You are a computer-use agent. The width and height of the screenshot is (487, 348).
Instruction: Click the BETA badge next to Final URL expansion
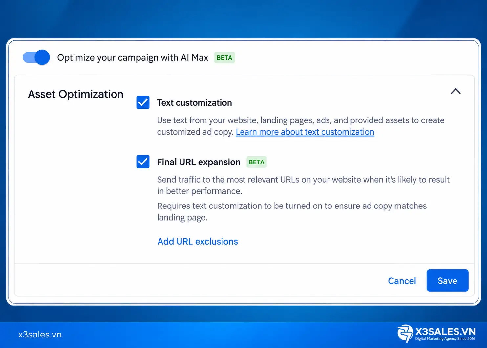(257, 162)
